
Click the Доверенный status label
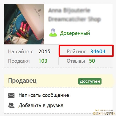[75, 33]
